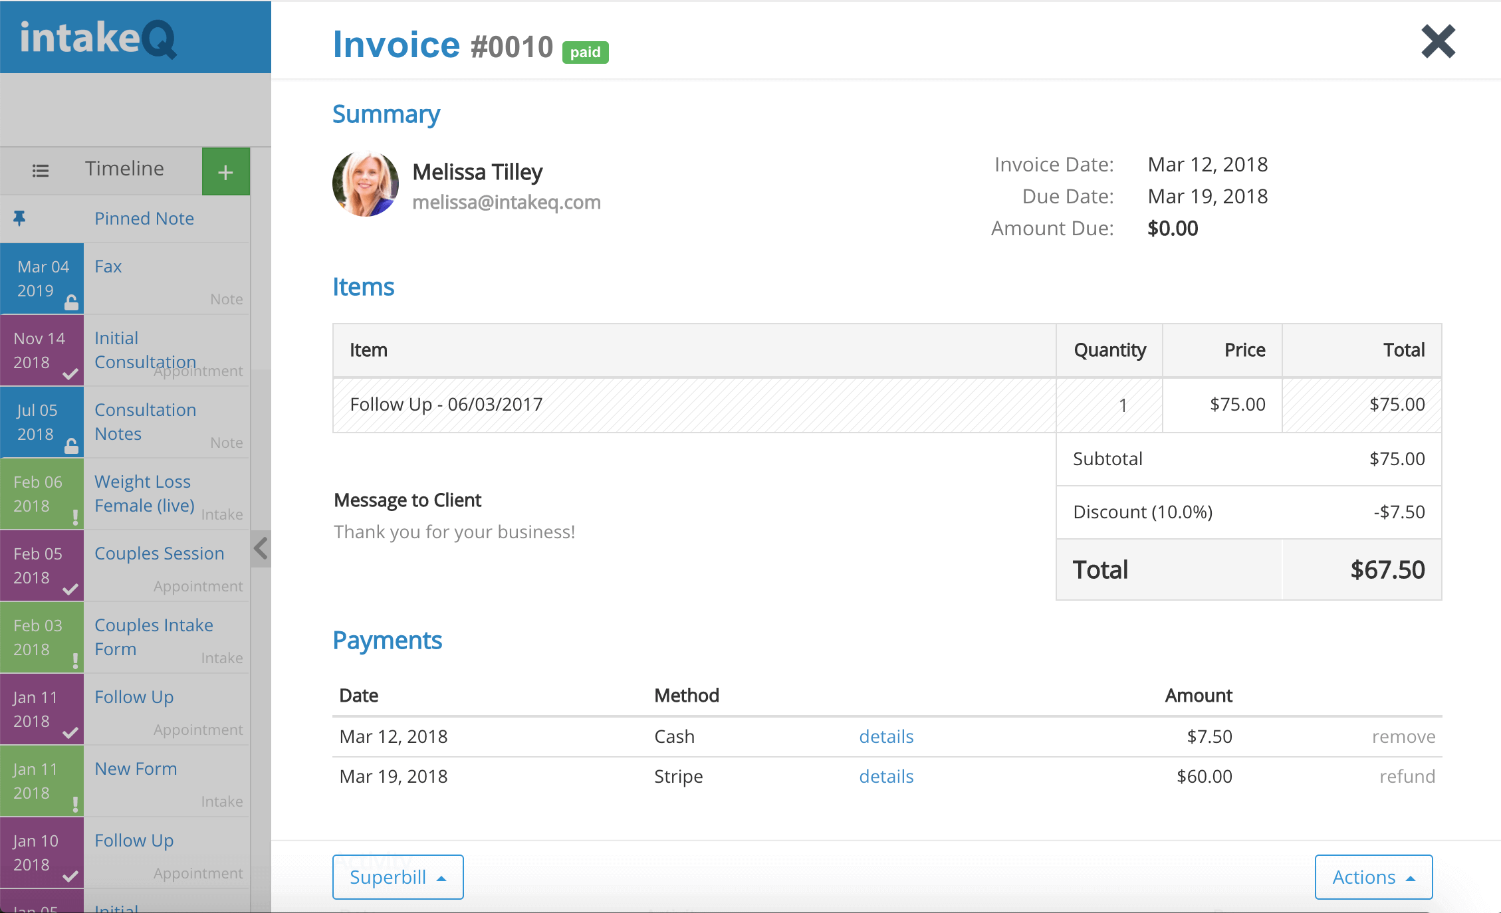The width and height of the screenshot is (1501, 913).
Task: Click the paid status badge
Action: pyautogui.click(x=584, y=52)
